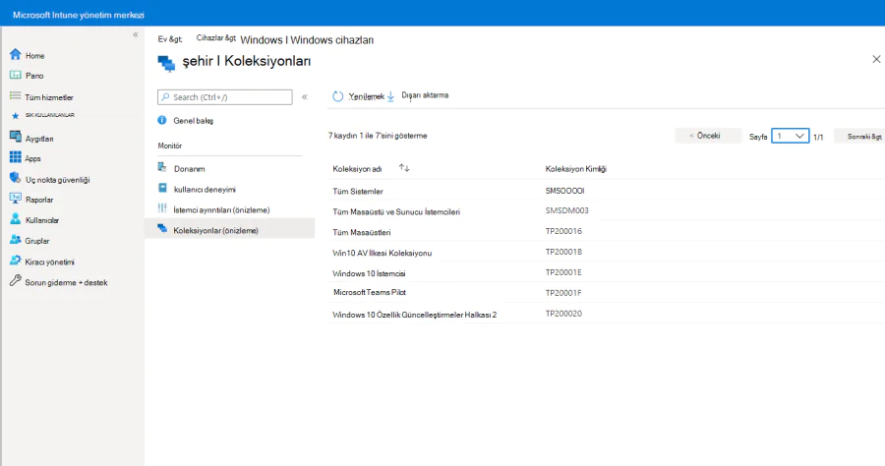The image size is (885, 466).
Task: Open Apps in the sidebar
Action: [x=32, y=159]
